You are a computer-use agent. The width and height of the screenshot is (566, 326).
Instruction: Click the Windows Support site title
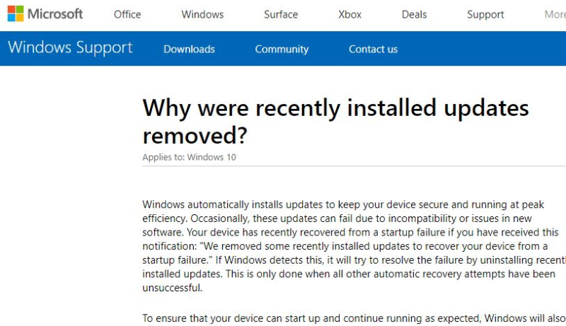coord(70,48)
